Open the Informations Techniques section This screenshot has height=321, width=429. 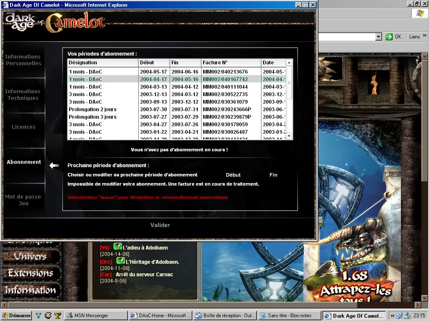pos(23,94)
